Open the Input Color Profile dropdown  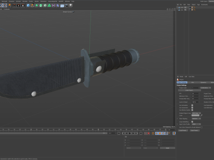196,124
